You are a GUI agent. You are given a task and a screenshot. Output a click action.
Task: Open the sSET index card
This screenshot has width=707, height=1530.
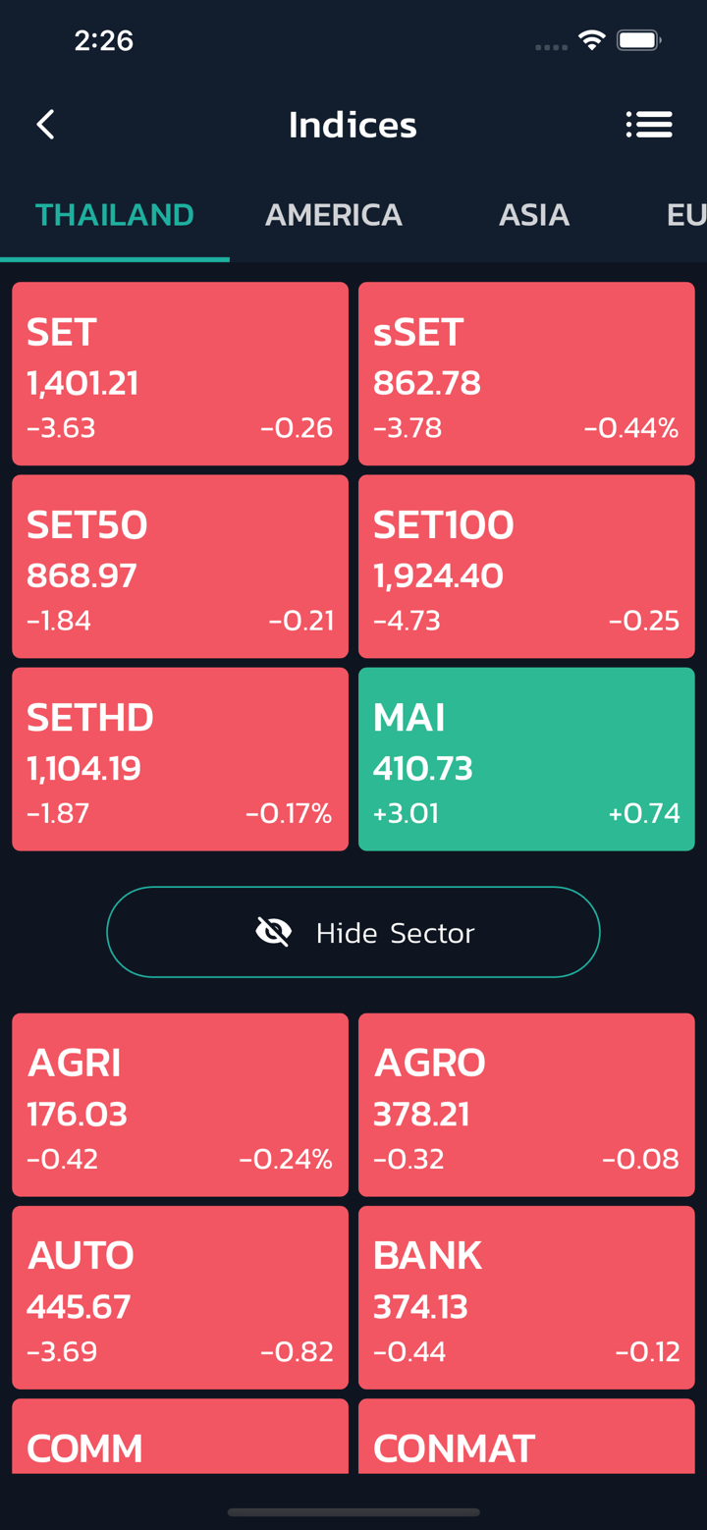click(x=526, y=373)
